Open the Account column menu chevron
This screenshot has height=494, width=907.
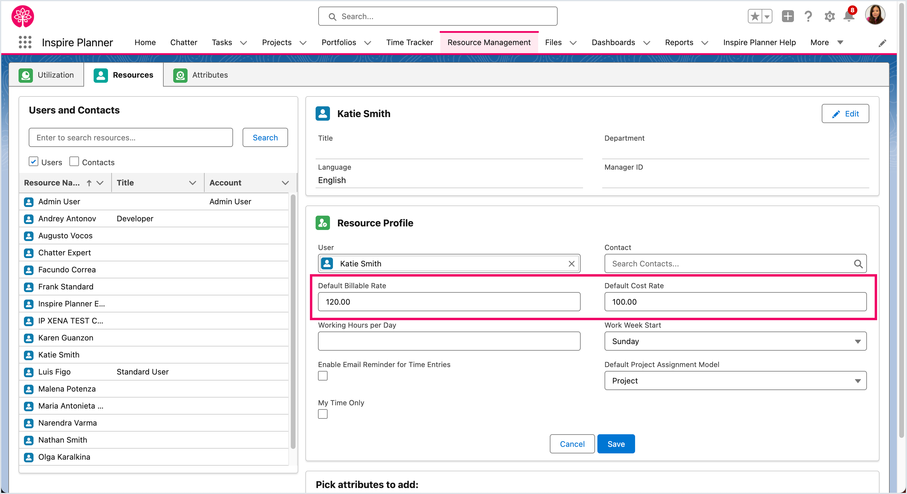(285, 183)
